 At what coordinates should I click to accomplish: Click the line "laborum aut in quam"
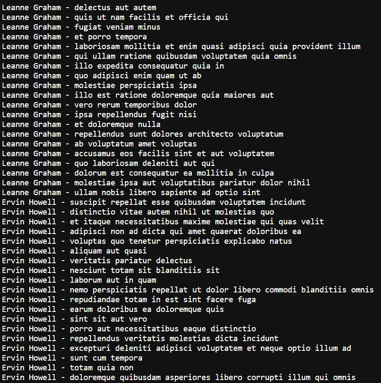(x=113, y=280)
